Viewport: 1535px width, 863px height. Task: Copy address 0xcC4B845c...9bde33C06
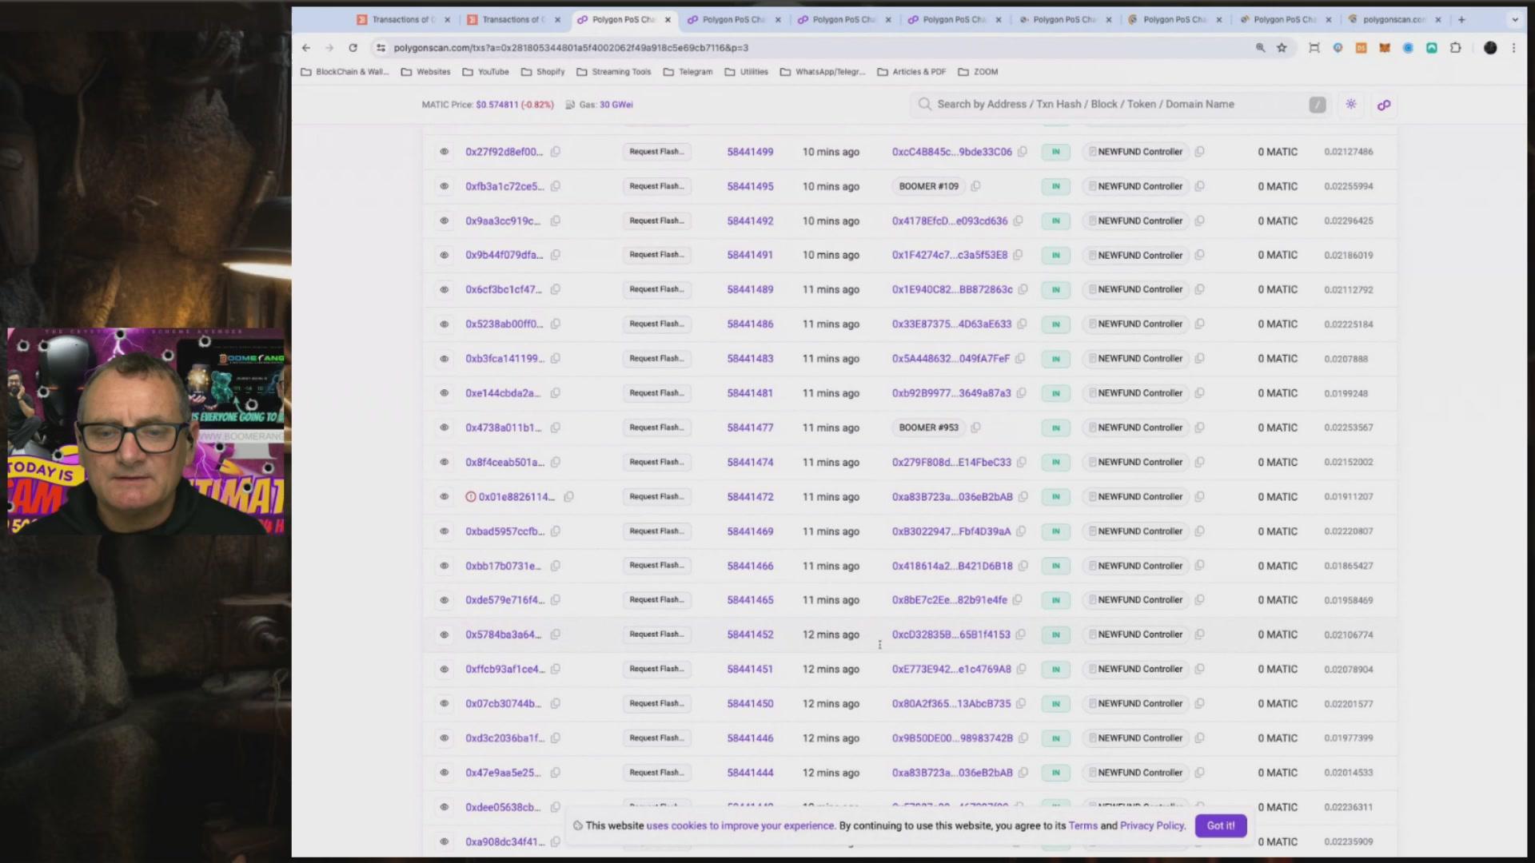tap(1023, 152)
